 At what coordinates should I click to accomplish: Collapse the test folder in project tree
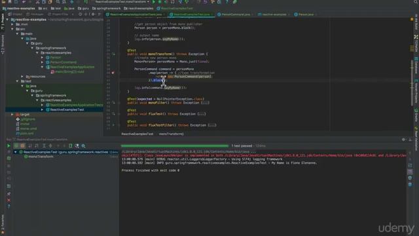point(18,81)
